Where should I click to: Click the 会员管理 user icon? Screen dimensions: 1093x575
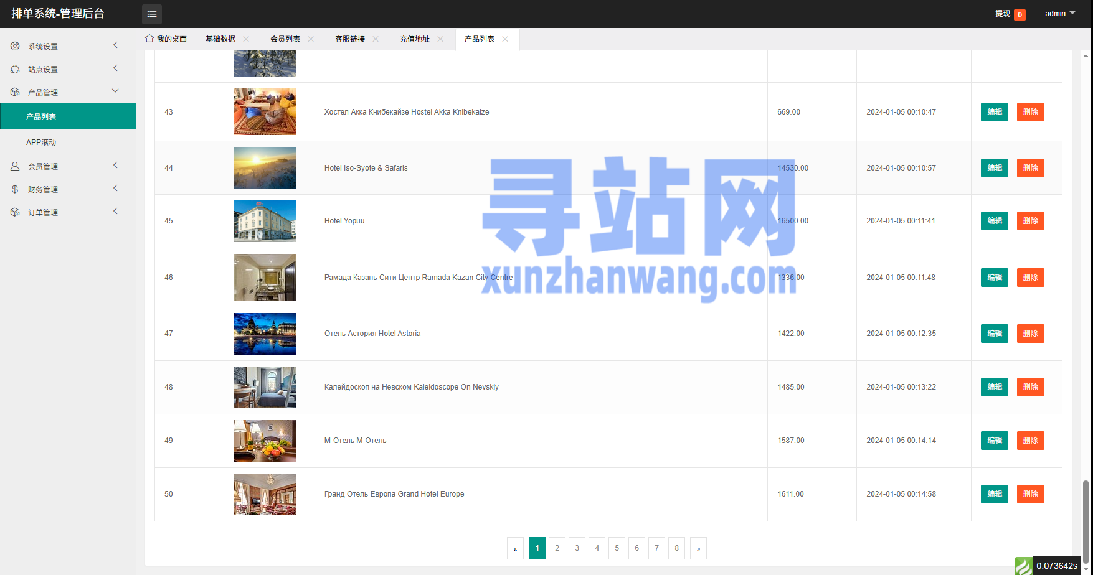15,166
